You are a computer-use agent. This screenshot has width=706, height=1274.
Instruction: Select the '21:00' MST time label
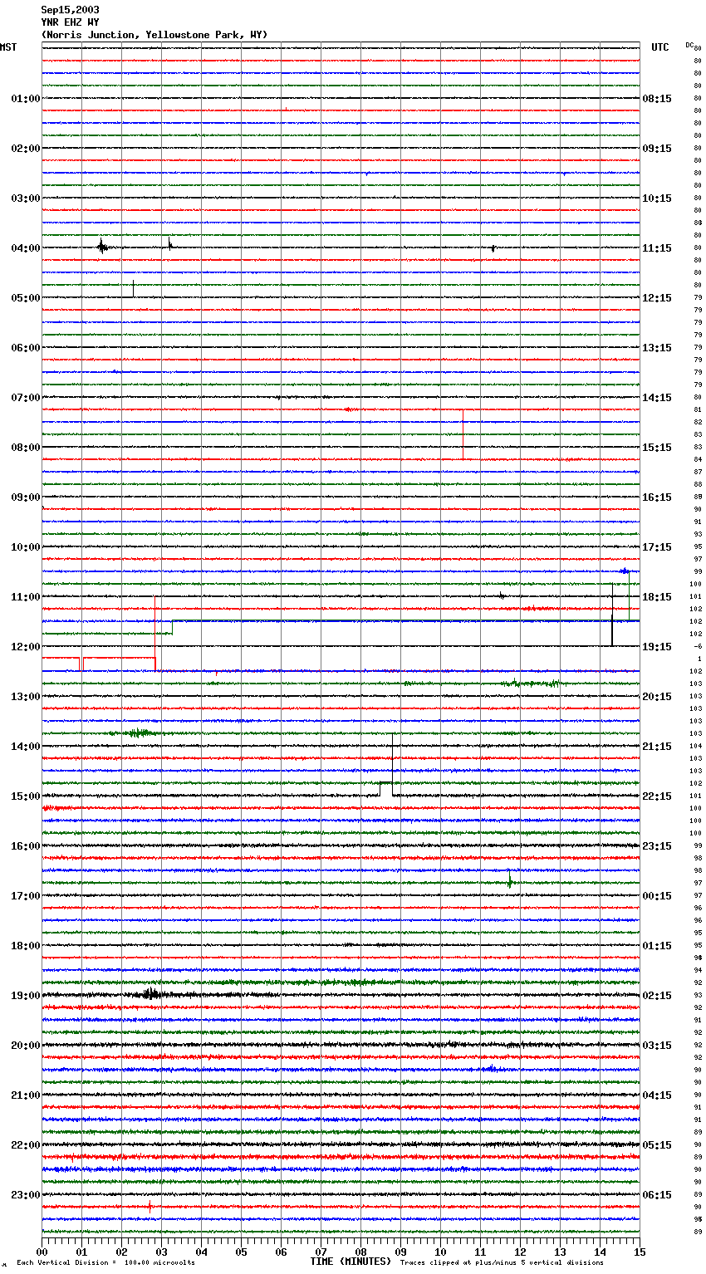click(26, 1095)
